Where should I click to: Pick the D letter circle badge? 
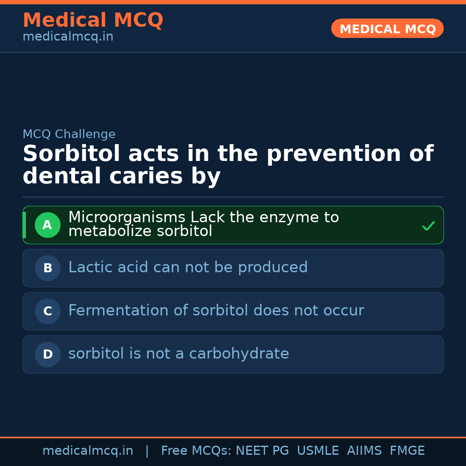[47, 354]
